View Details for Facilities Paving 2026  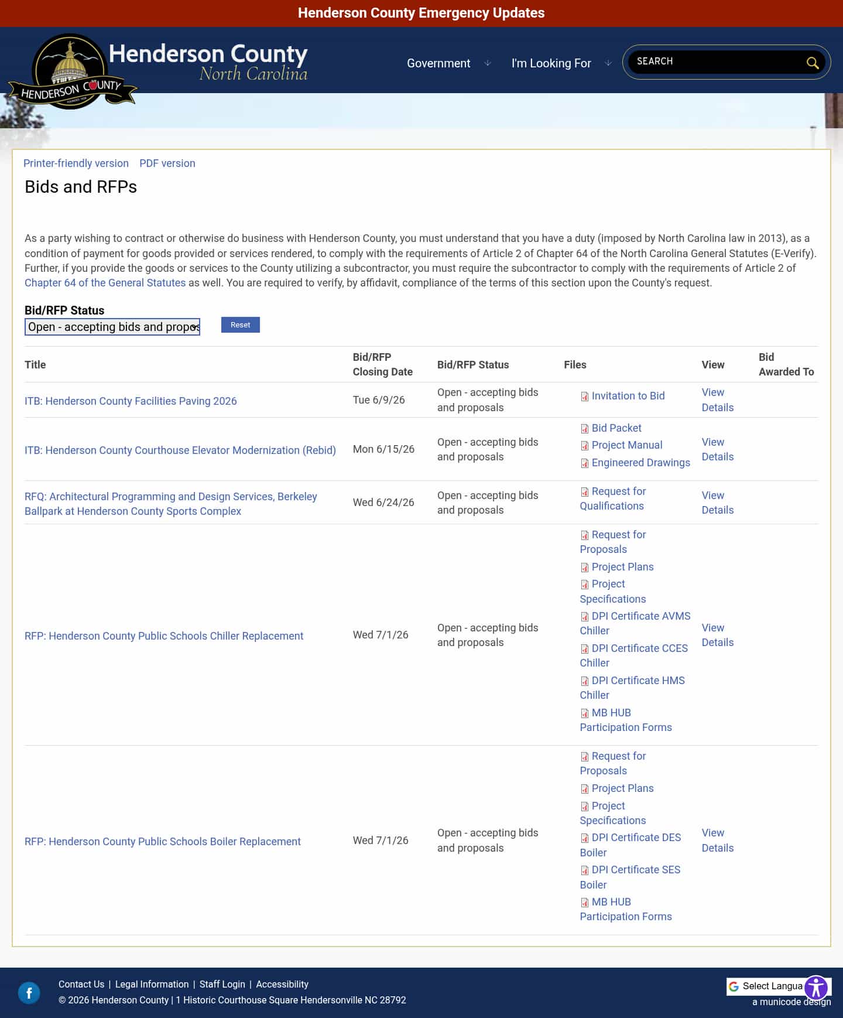(x=718, y=400)
